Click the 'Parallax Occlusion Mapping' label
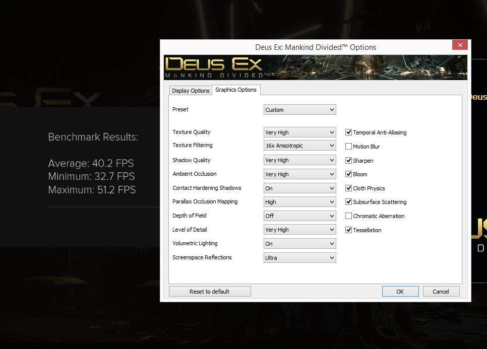 click(205, 201)
